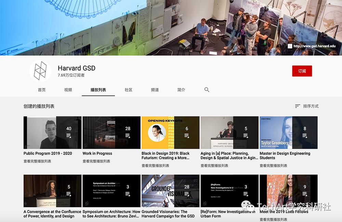This screenshot has height=222, width=342.
Task: Click the link icon beside gsd.harvard.edu
Action: click(x=290, y=46)
